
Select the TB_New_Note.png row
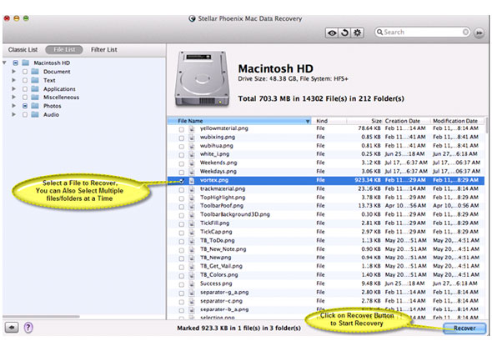(x=326, y=249)
